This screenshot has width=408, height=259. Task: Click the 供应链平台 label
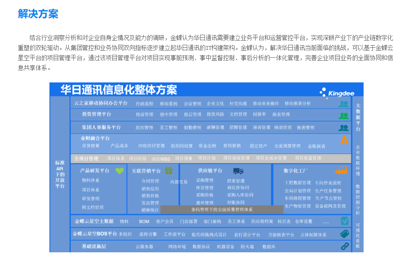click(x=210, y=171)
